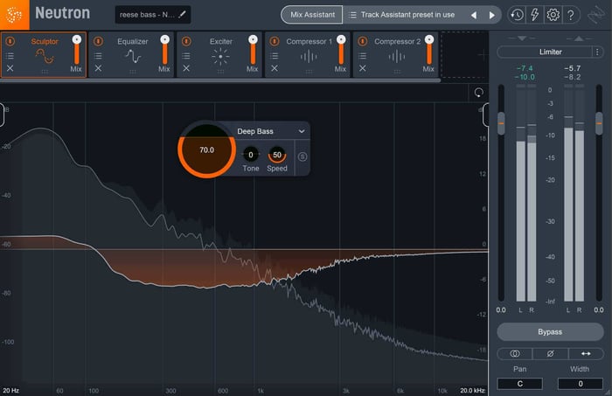612x396 pixels.
Task: Remove the Sculptor module with its X
Action: [x=10, y=68]
